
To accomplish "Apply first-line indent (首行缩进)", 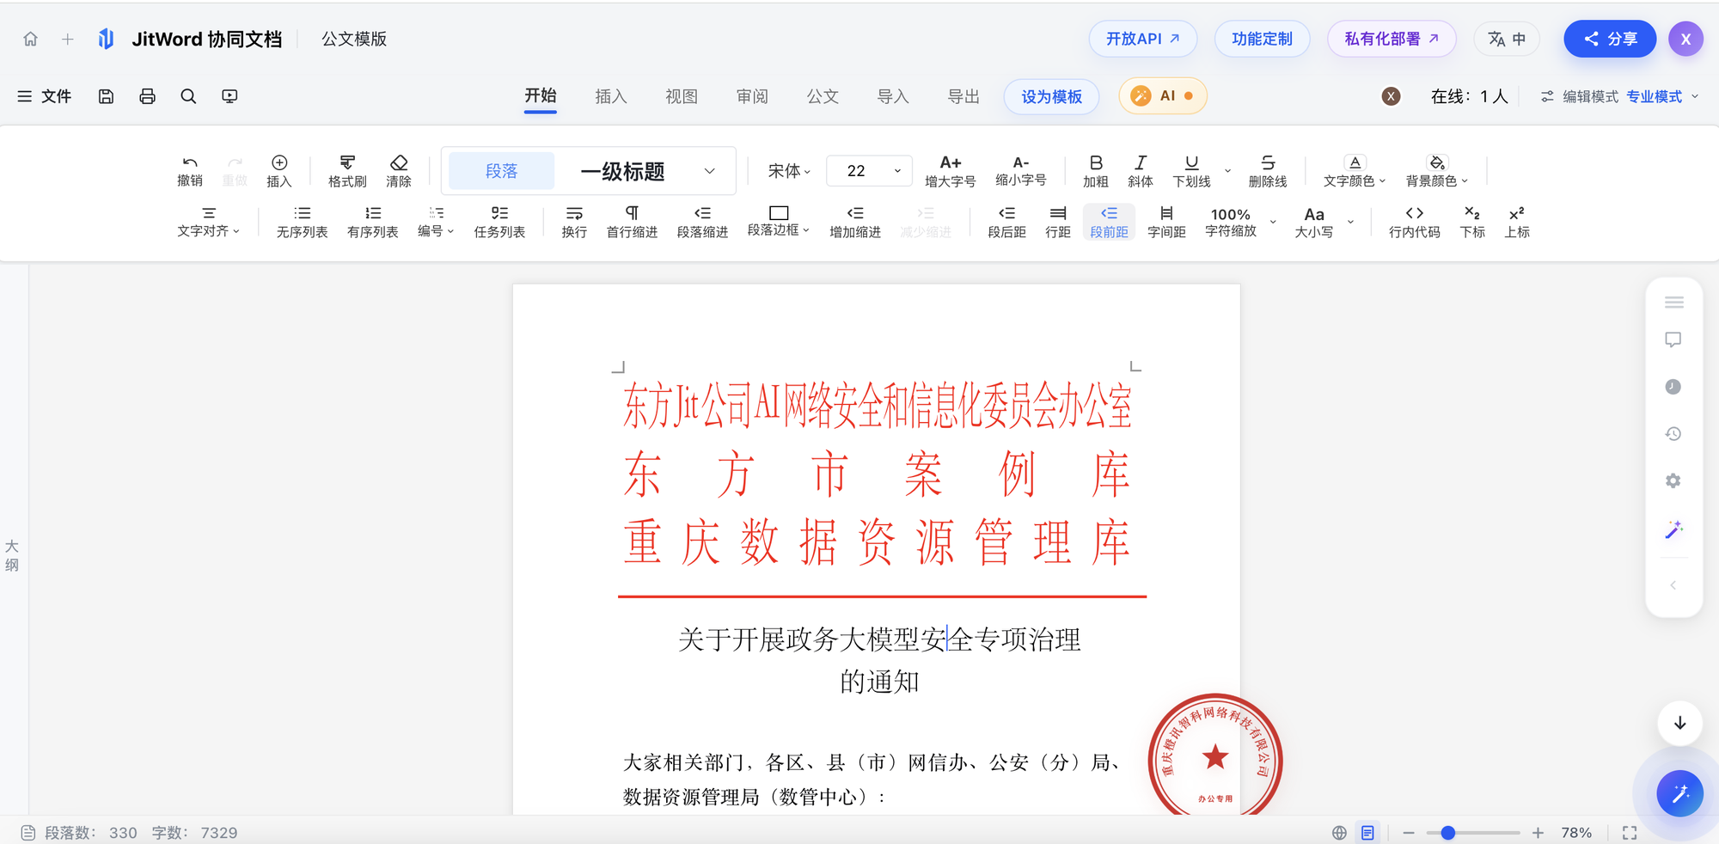I will point(632,222).
